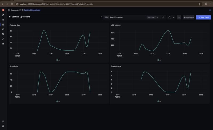Viewport: 213px width, 130px height.
Task: Click the round icon beside Sentinel Operations title
Action: point(10,17)
